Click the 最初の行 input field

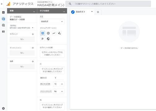point(59,78)
